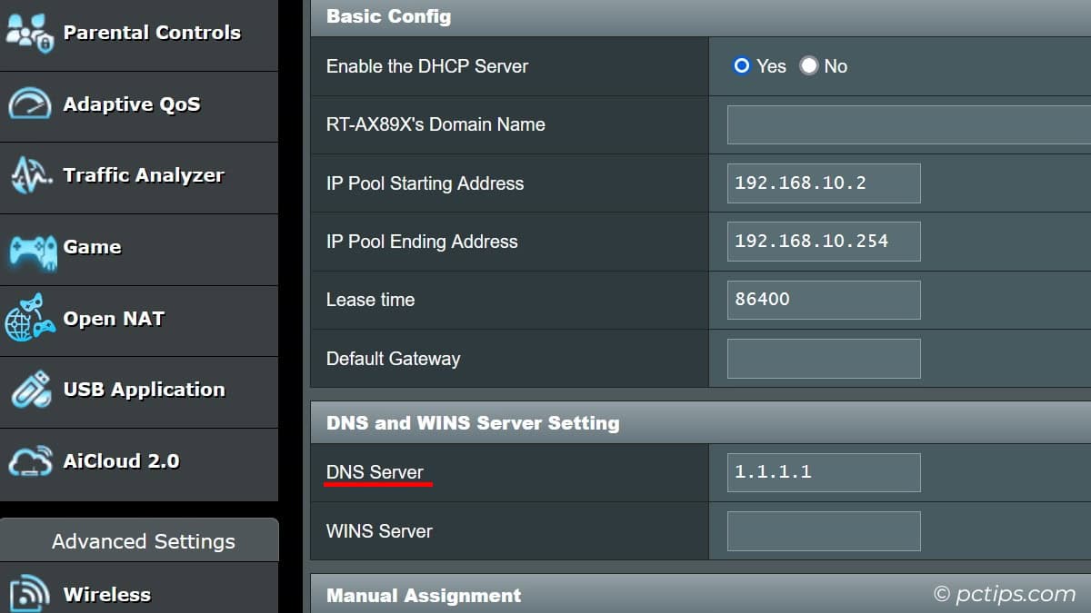Click the Game controller icon
Image resolution: width=1091 pixels, height=613 pixels.
click(x=31, y=248)
